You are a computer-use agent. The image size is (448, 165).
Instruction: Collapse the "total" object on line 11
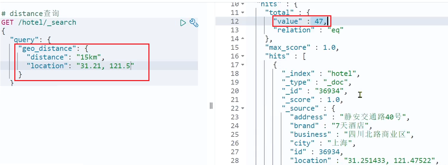(243, 13)
